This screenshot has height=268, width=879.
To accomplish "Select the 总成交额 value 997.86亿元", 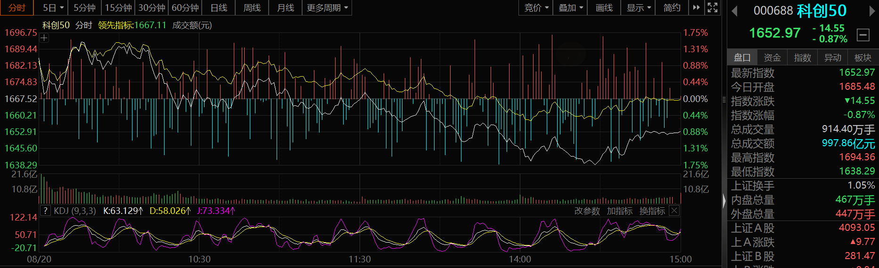I will pyautogui.click(x=848, y=143).
